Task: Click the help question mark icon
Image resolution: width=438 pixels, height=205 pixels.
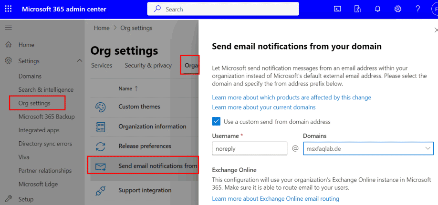Action: (x=417, y=9)
